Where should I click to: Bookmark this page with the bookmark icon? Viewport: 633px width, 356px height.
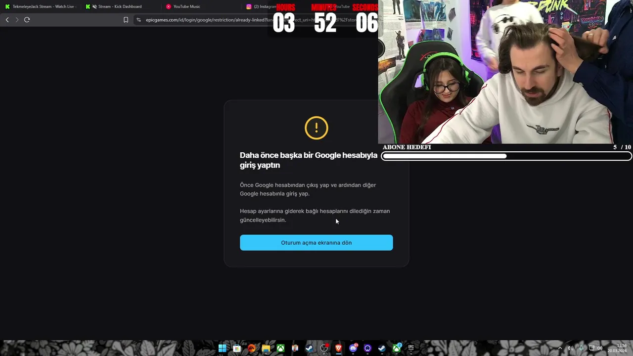(x=126, y=20)
